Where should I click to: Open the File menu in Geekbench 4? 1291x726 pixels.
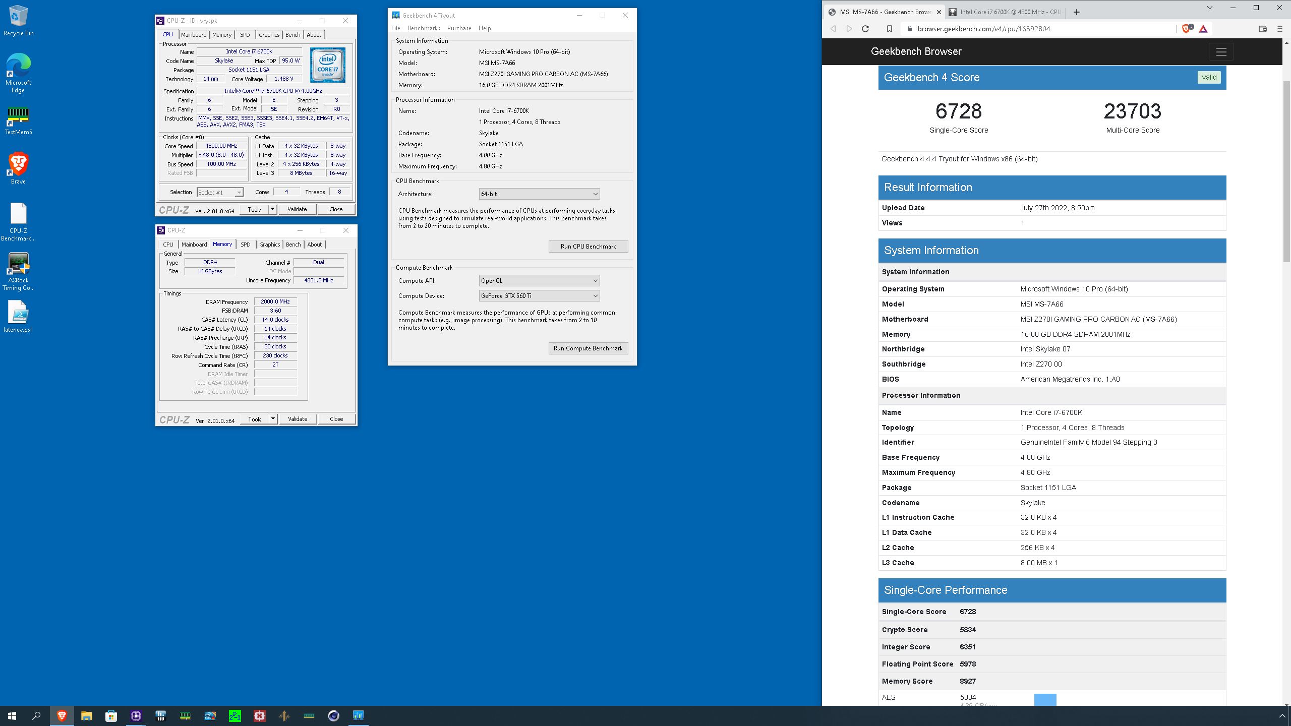[x=396, y=28]
